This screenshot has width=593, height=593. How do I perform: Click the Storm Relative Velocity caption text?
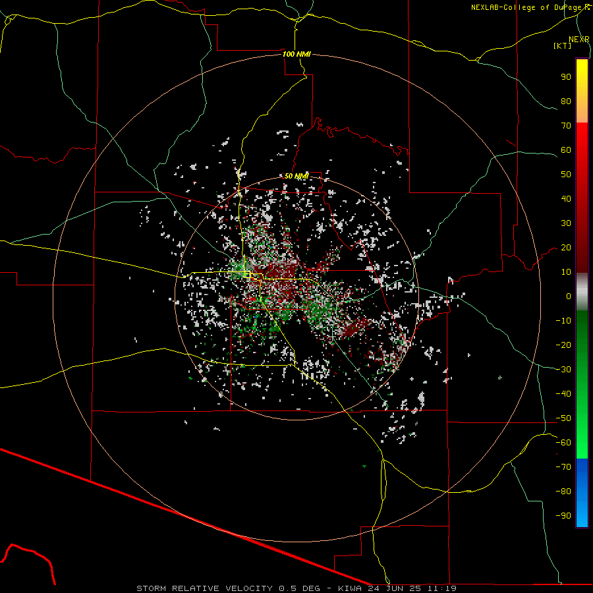click(296, 588)
